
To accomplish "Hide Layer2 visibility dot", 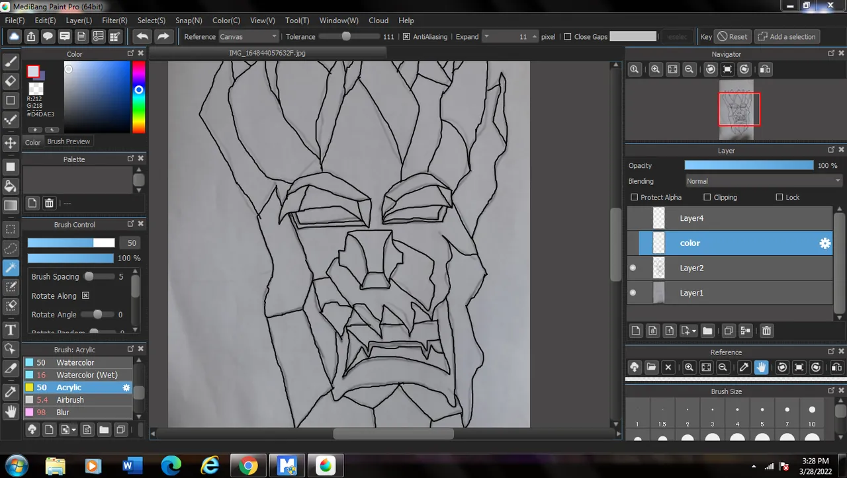I will (633, 268).
